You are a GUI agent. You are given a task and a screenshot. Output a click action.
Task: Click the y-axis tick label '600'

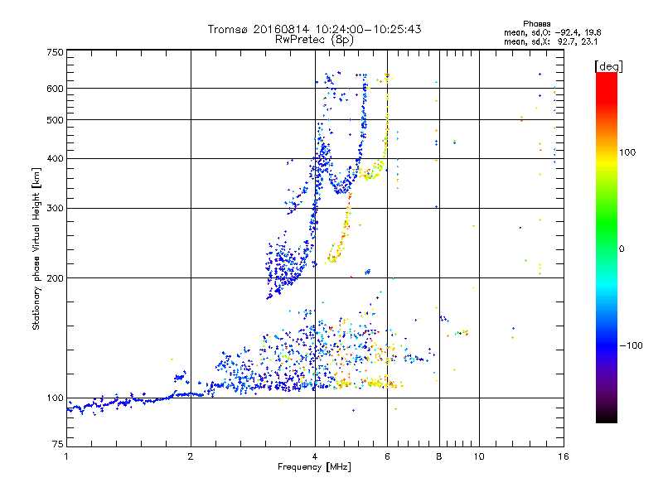click(x=55, y=89)
